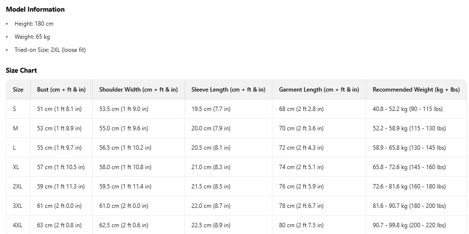
Task: Select the M size row label
Action: tap(15, 128)
